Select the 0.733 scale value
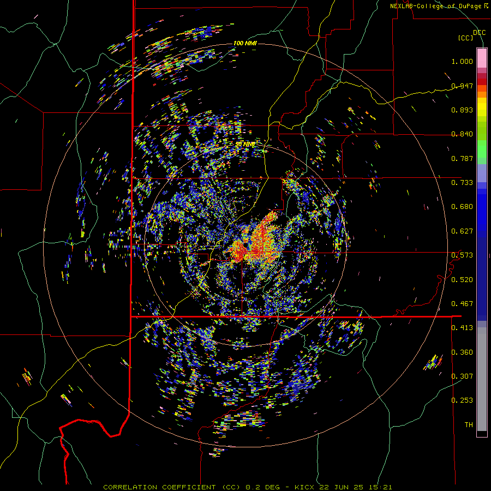This screenshot has width=491, height=491. [462, 183]
